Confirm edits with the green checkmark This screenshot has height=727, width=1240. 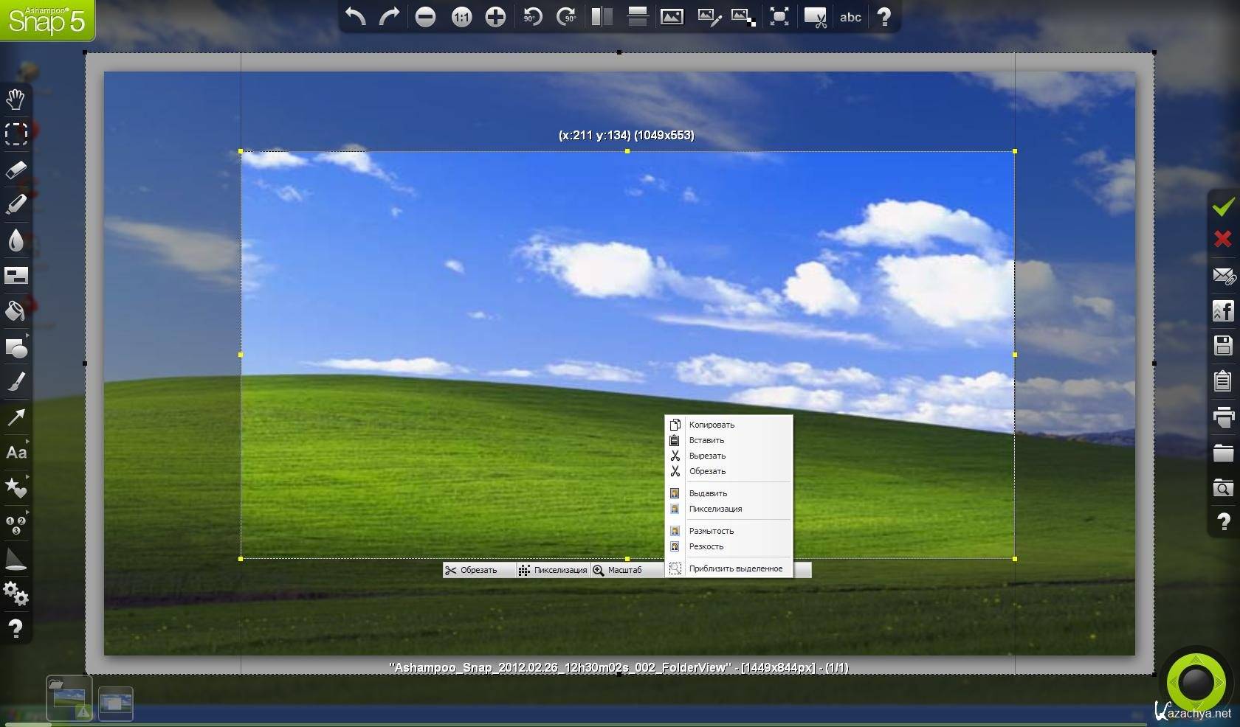pos(1223,206)
